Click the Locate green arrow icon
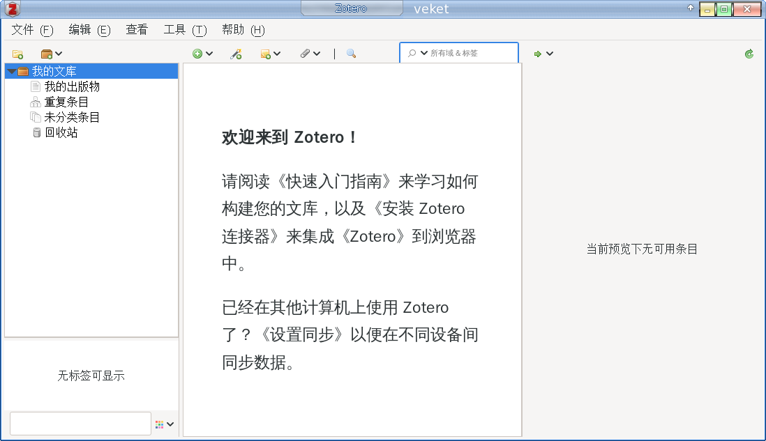Screen dimensions: 766x441 pos(537,54)
